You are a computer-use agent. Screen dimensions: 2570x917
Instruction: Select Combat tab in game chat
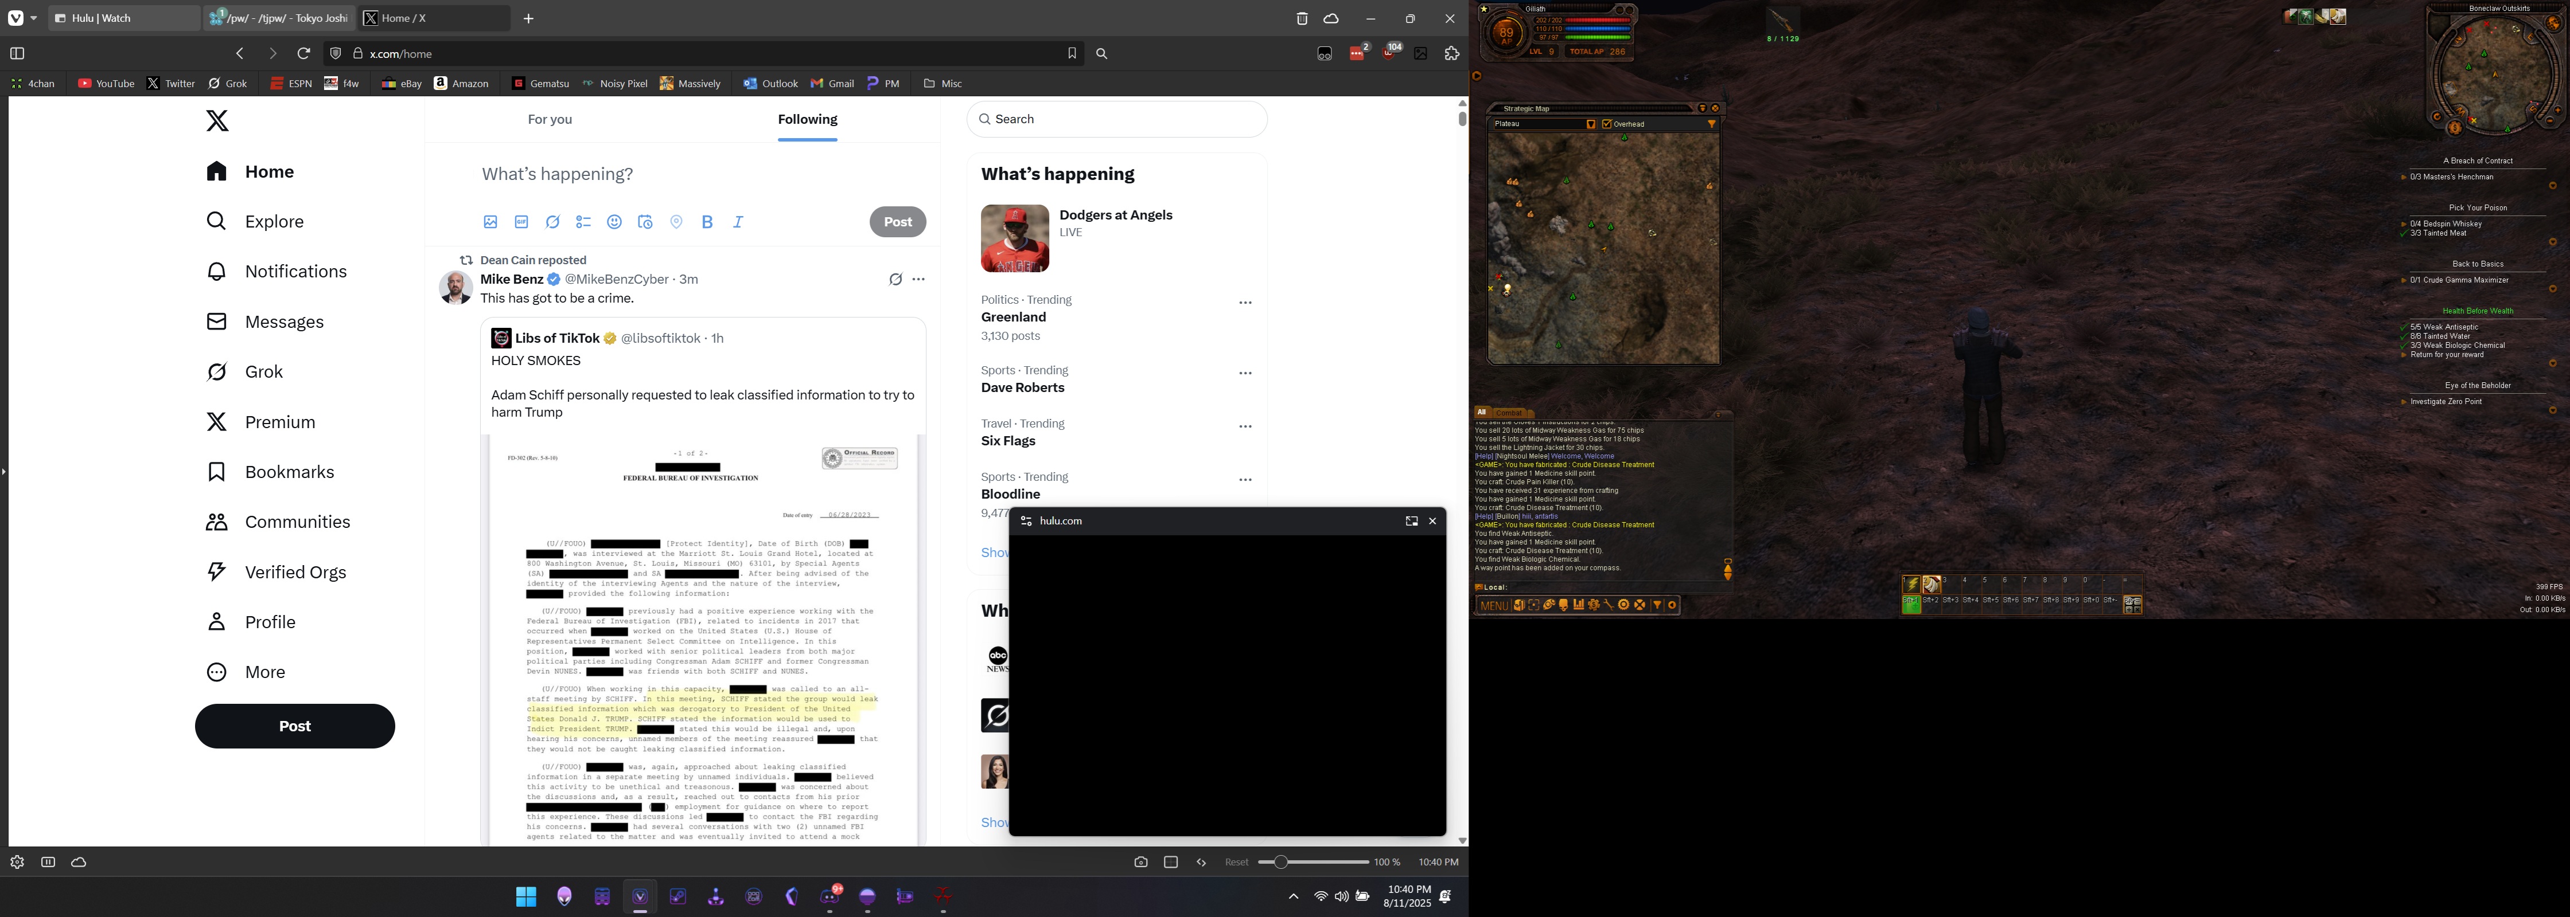point(1509,413)
